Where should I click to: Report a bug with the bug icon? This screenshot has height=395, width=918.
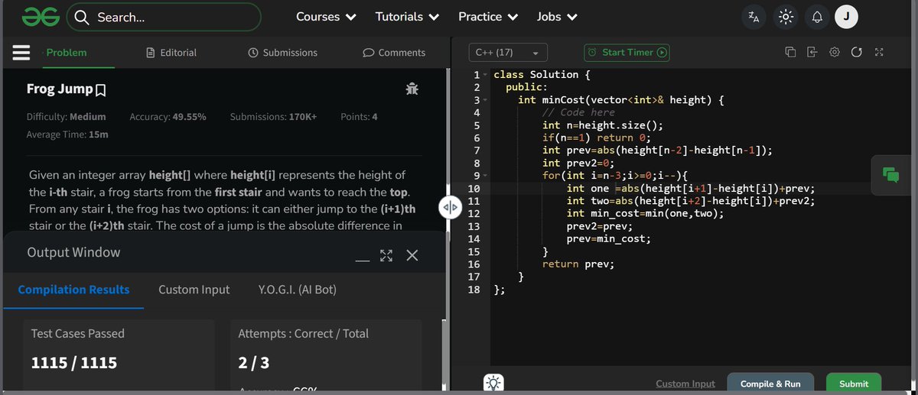point(412,89)
